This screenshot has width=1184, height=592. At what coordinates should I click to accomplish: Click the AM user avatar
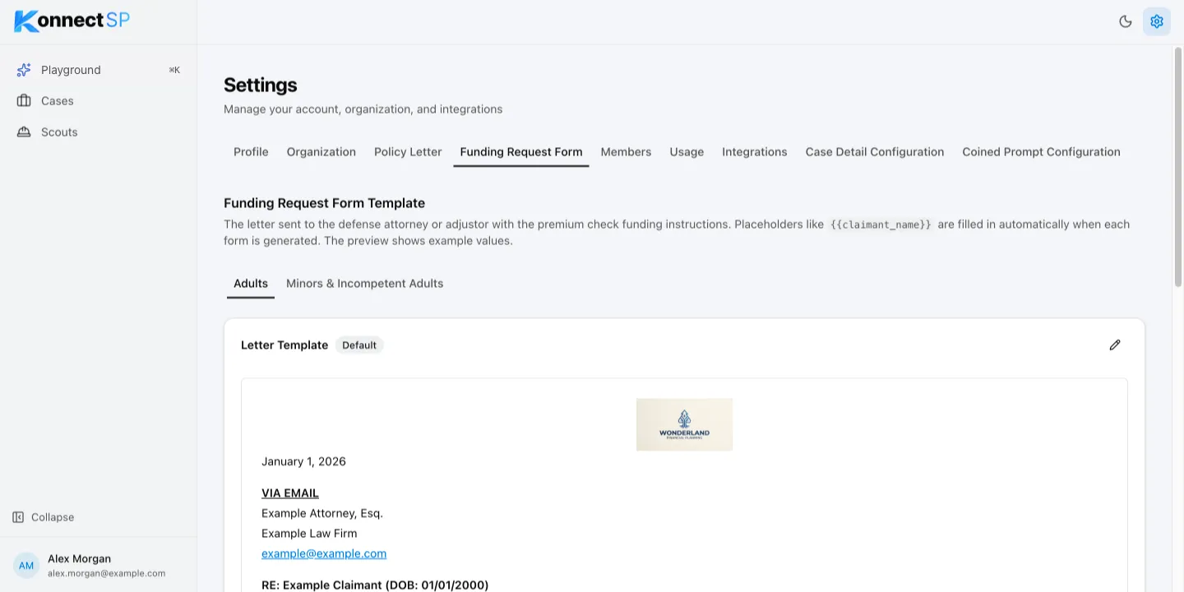[x=26, y=566]
